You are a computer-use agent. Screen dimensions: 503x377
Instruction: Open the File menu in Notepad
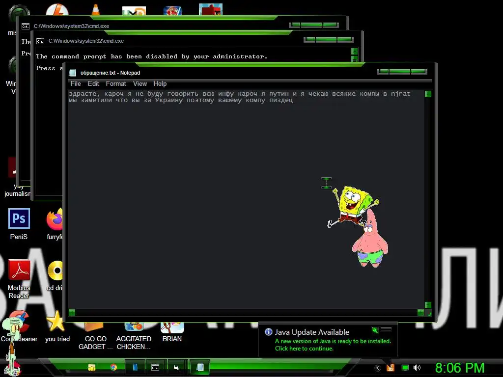(76, 83)
